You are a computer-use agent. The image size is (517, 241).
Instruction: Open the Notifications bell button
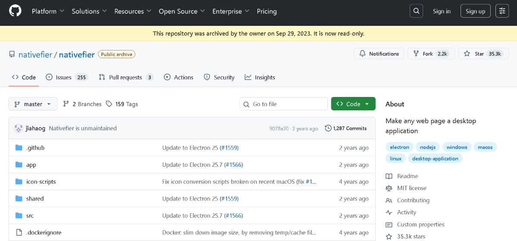point(379,53)
